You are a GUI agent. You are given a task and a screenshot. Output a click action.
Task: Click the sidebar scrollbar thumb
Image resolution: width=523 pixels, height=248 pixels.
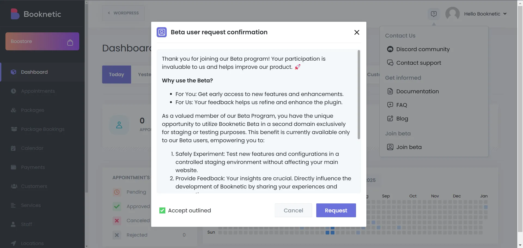click(x=87, y=98)
